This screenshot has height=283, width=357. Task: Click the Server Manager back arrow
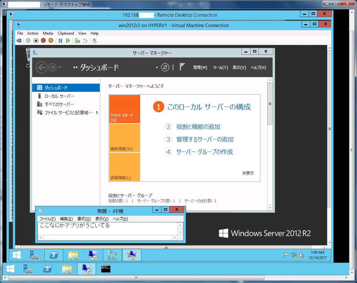coord(42,67)
